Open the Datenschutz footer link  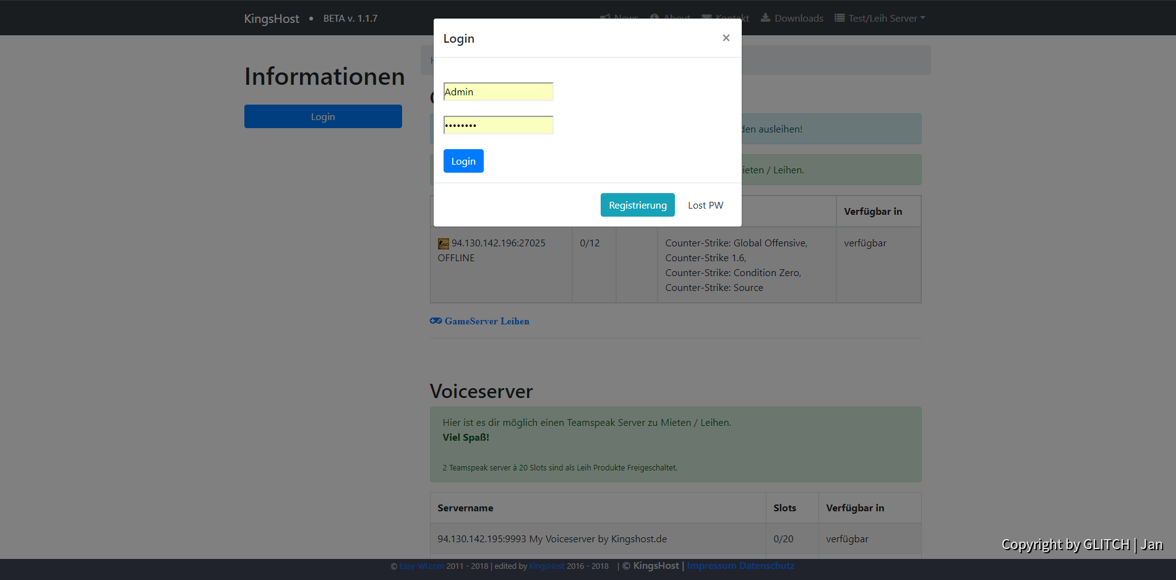click(766, 566)
